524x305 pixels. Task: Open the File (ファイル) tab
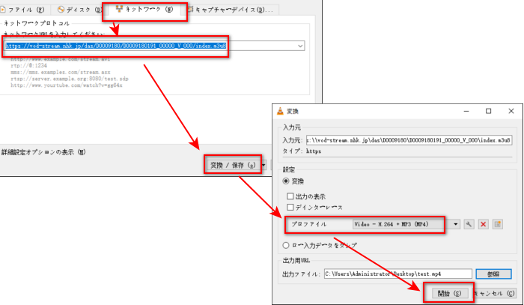pos(23,10)
